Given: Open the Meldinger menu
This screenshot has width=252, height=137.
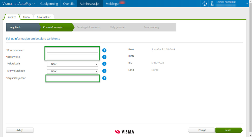Looking at the screenshot, I should pos(113,4).
